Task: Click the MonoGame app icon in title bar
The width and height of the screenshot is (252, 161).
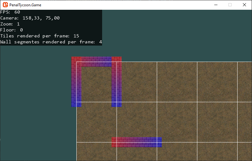Action: point(5,5)
